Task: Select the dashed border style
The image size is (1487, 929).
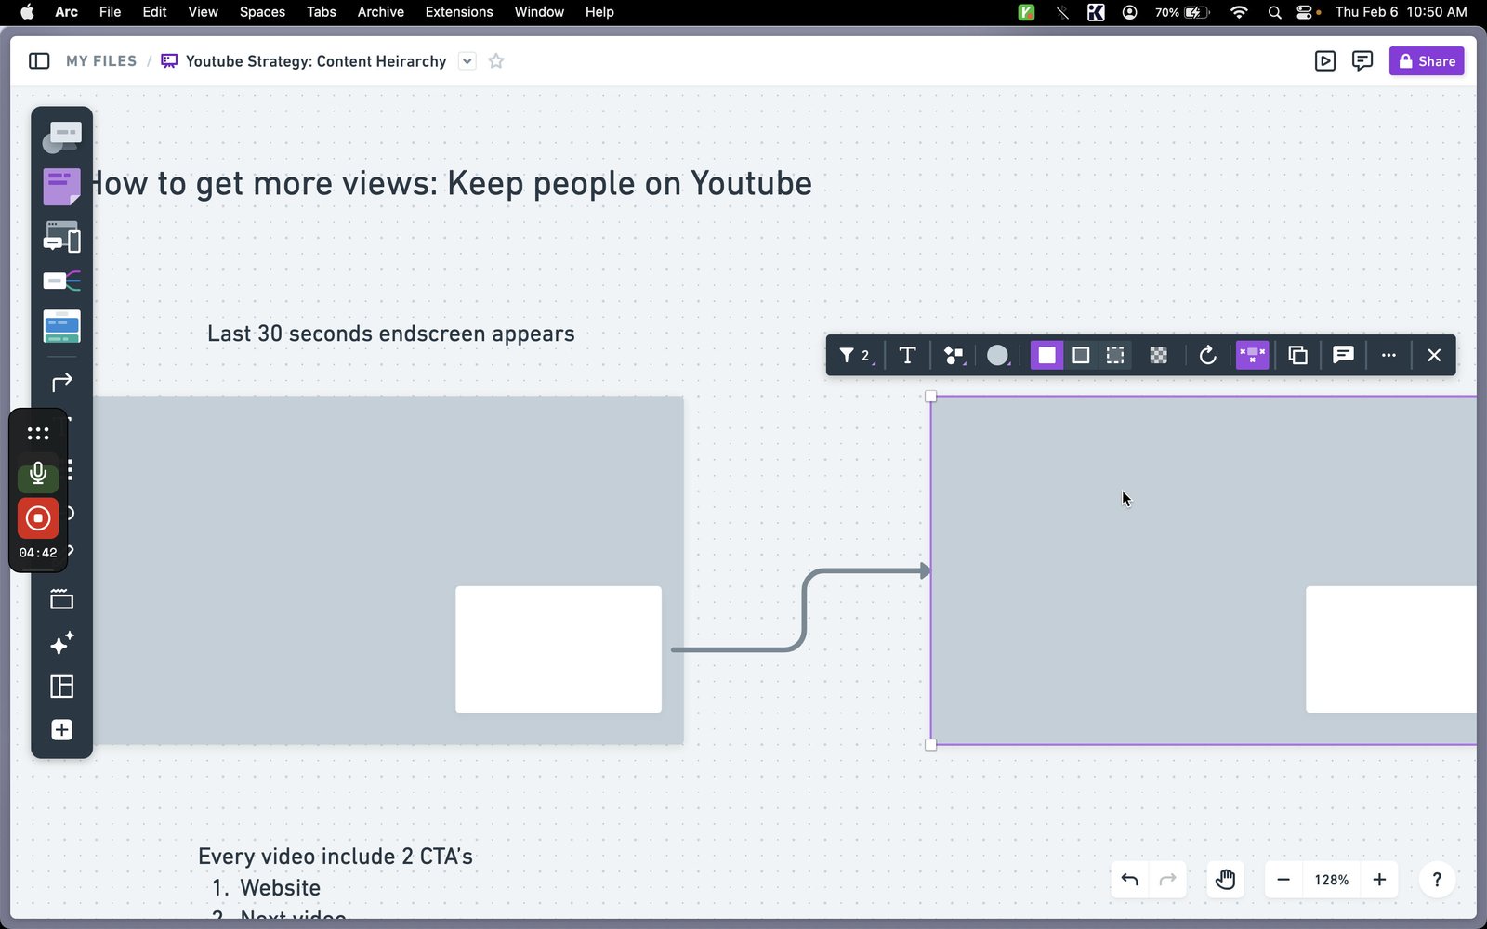Action: (x=1115, y=355)
